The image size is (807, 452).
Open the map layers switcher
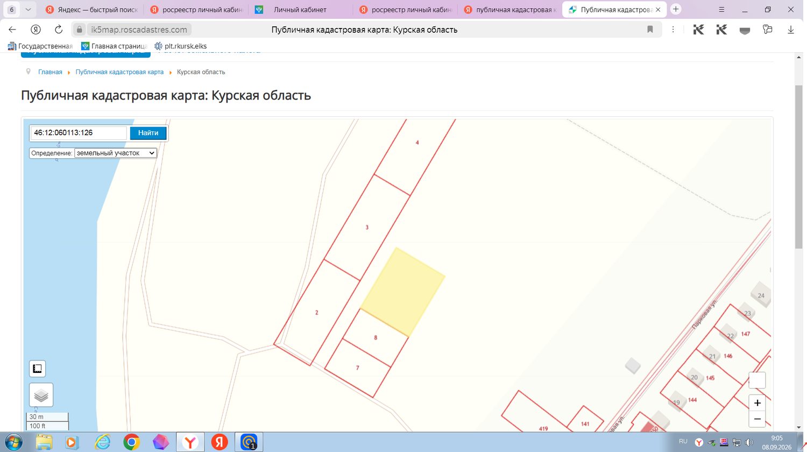coord(41,395)
